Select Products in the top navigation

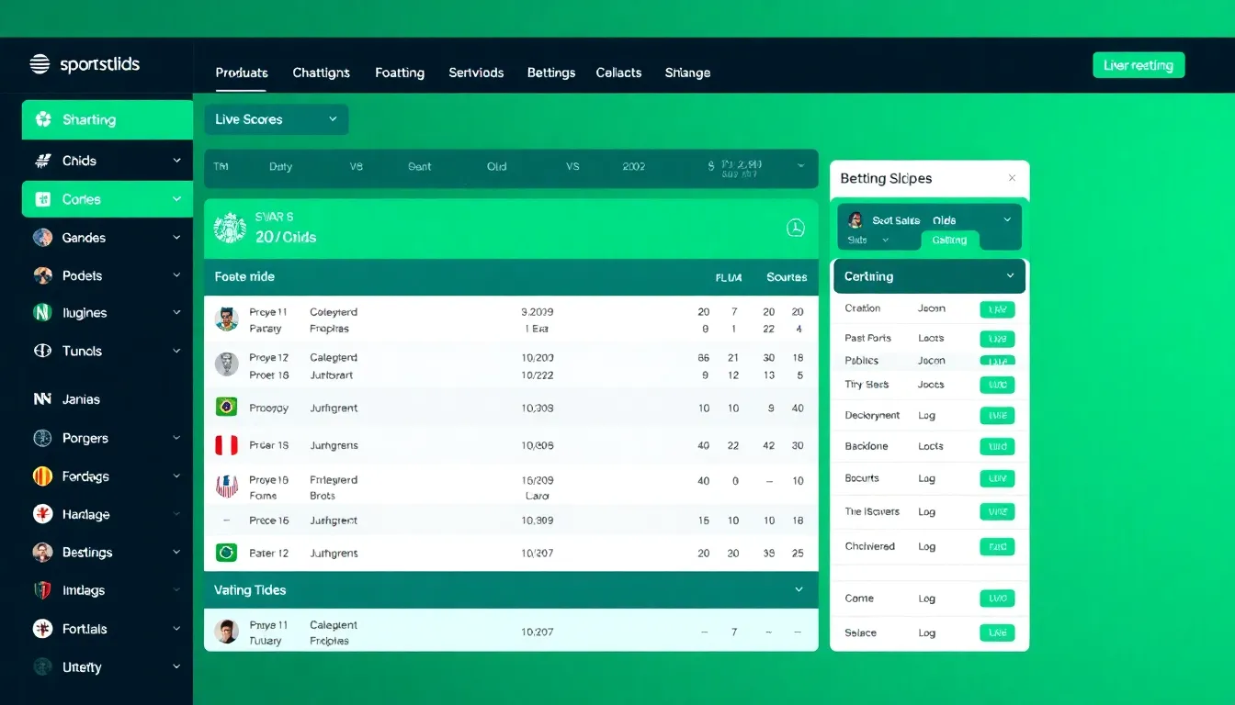pyautogui.click(x=242, y=73)
